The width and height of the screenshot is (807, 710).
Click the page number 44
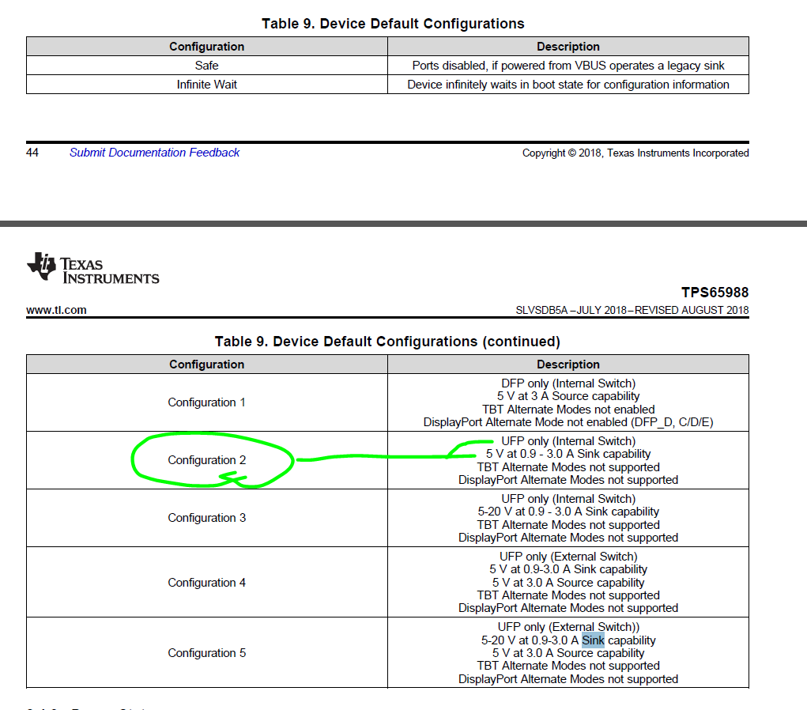pos(32,153)
